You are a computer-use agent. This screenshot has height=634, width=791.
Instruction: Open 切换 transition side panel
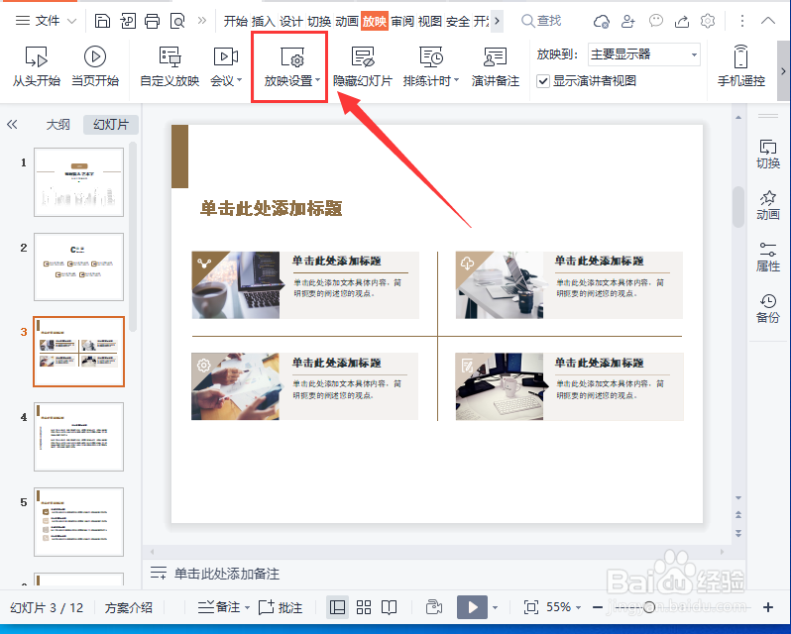[x=768, y=154]
